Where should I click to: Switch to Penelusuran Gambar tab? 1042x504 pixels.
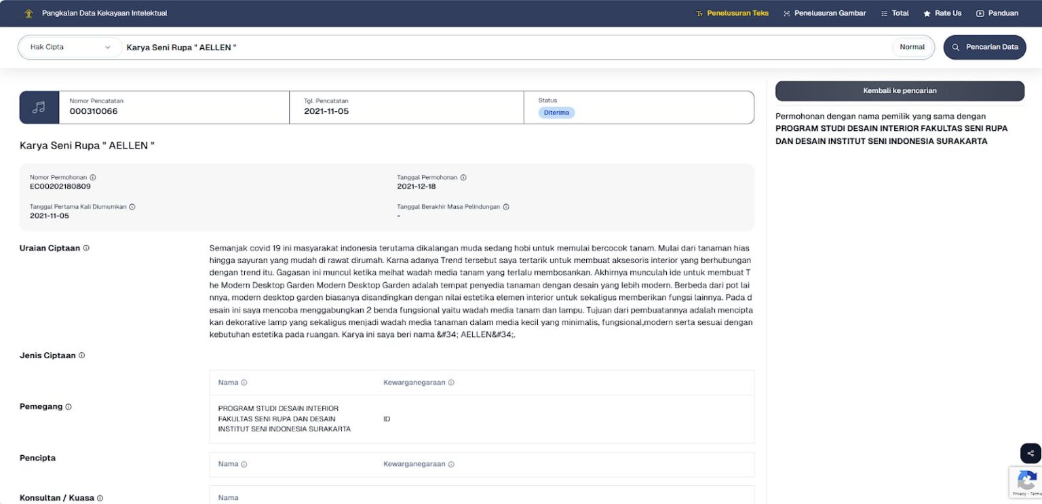[x=824, y=14]
